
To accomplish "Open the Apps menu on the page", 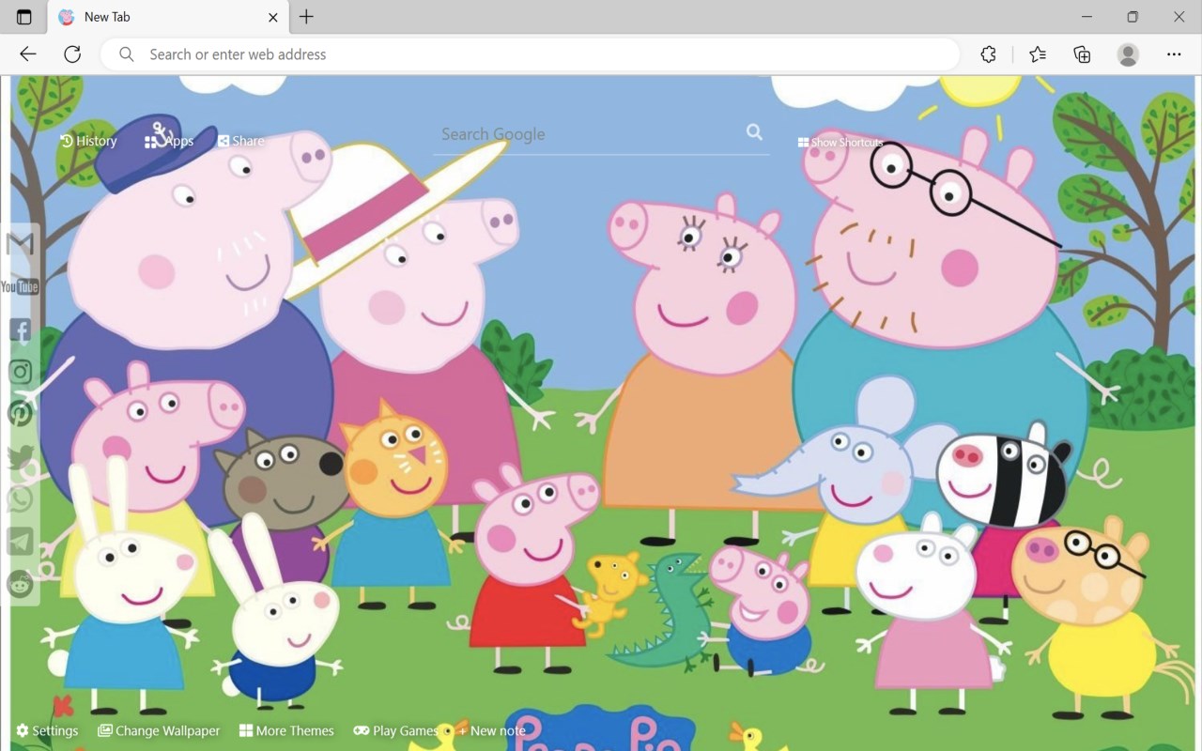I will click(169, 141).
